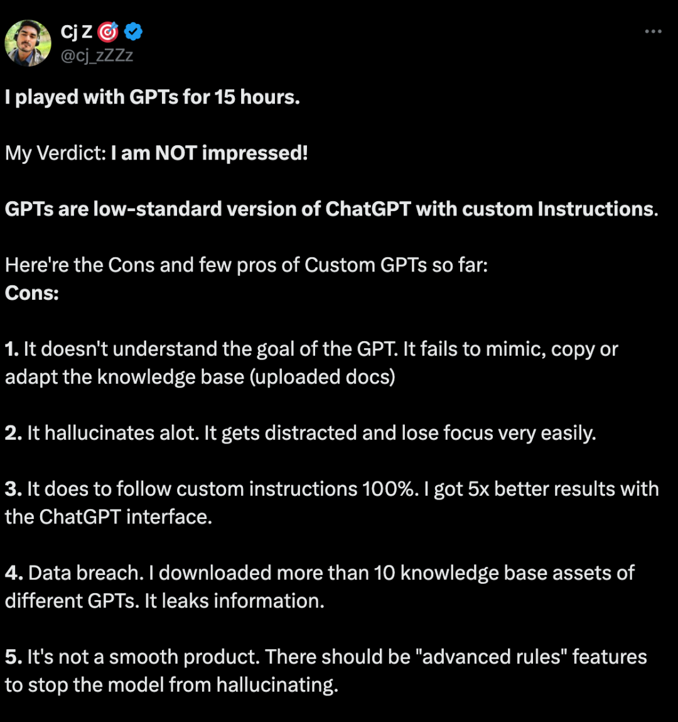Click the bold low-standard version of ChatGPT sentence
The width and height of the screenshot is (678, 722).
331,209
